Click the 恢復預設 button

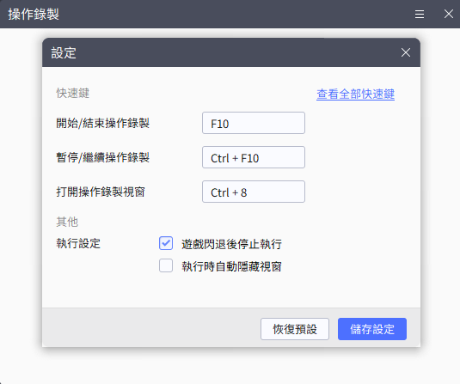295,329
